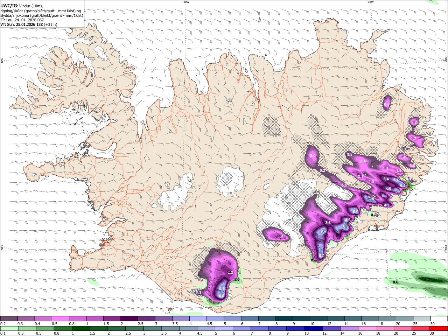The image size is (448, 336).
Task: Select the purple swatch between 0.3 and 0.4, upper legend
Action: (26, 318)
